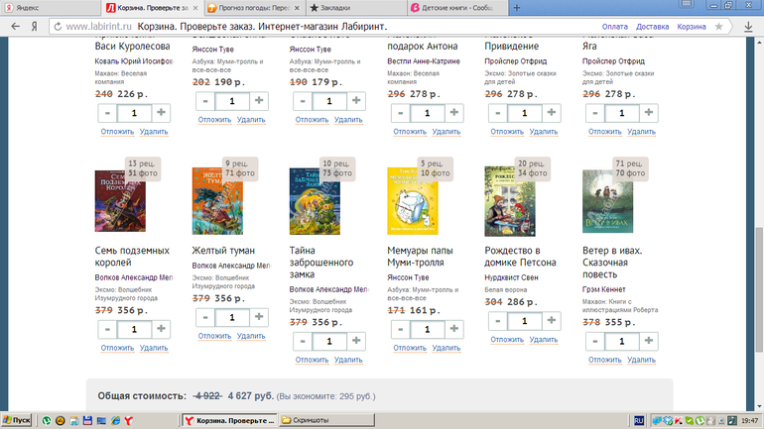This screenshot has height=429, width=764.
Task: Click the Пуск start button
Action: (18, 420)
